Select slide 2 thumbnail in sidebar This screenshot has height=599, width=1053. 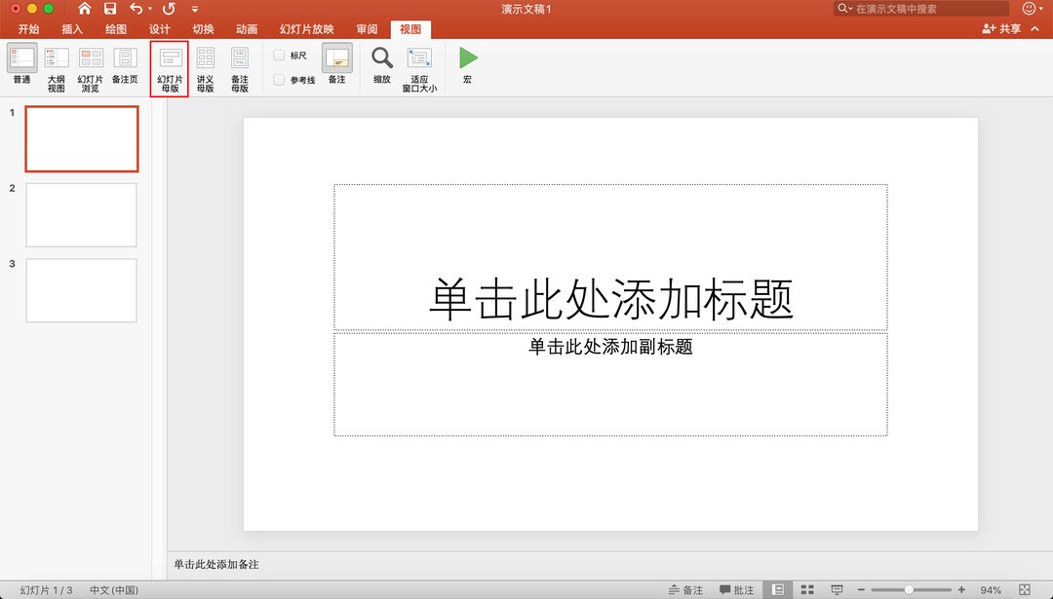pos(81,214)
